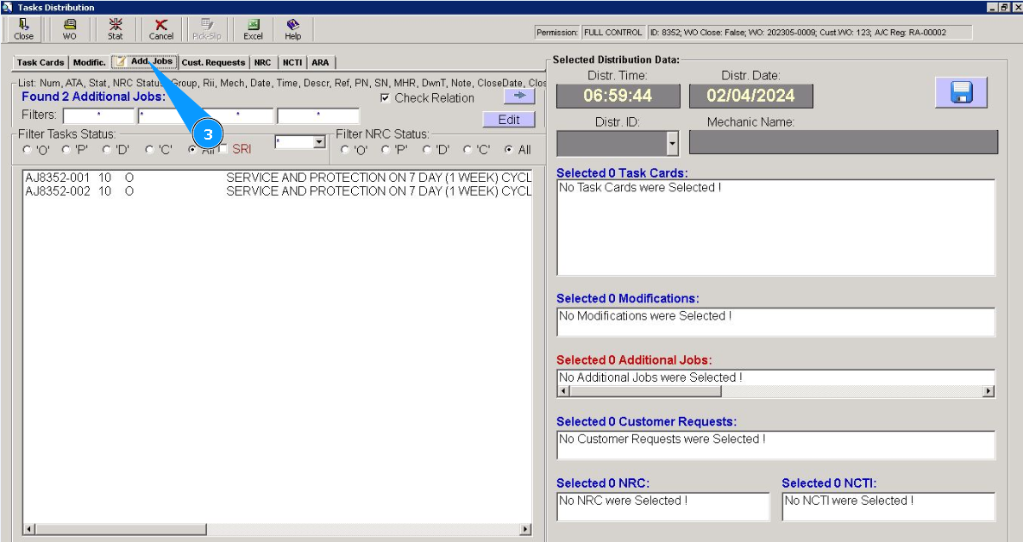Click Additional Jobs box scroll-right arrow
The width and height of the screenshot is (1023, 542).
(x=988, y=391)
